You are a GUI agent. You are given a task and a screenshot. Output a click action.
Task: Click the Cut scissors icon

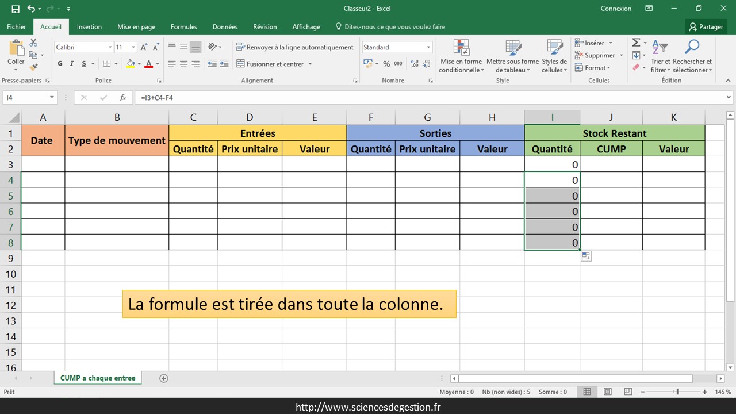tap(33, 43)
